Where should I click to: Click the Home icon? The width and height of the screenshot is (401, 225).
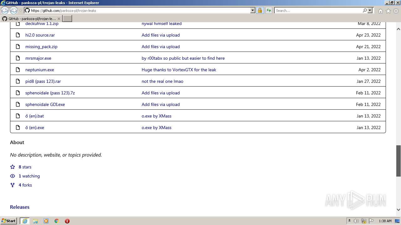pyautogui.click(x=380, y=11)
